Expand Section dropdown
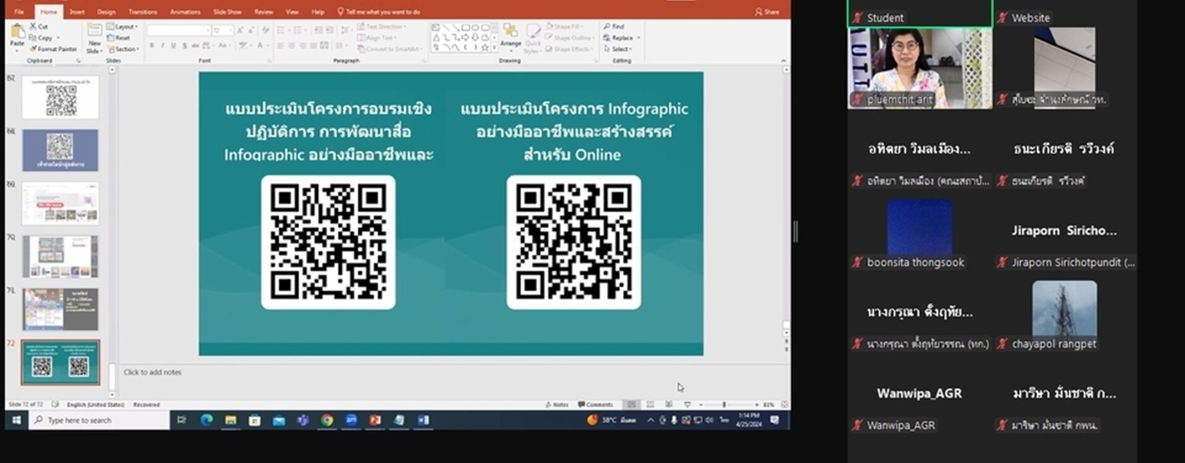This screenshot has height=463, width=1185. pyautogui.click(x=123, y=49)
